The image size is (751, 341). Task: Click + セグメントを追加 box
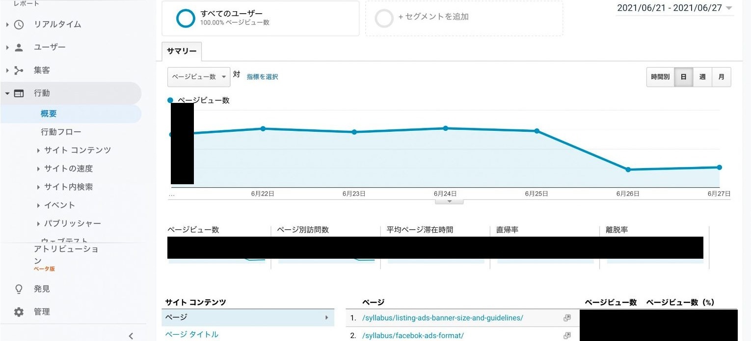[464, 18]
